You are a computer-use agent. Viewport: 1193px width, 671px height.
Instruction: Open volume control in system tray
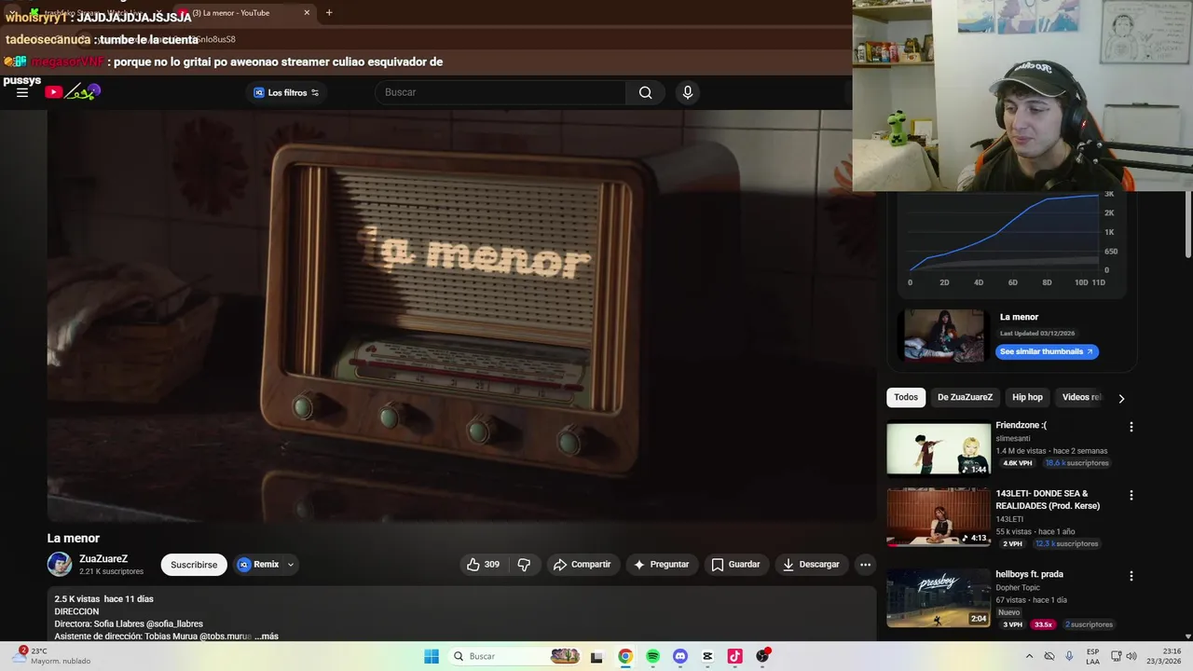tap(1131, 656)
